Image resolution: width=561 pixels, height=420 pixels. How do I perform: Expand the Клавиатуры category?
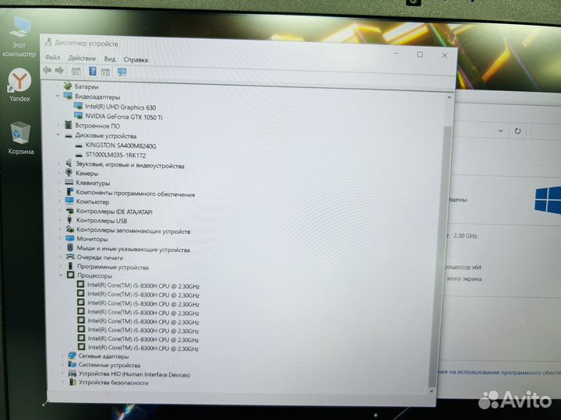pyautogui.click(x=59, y=182)
